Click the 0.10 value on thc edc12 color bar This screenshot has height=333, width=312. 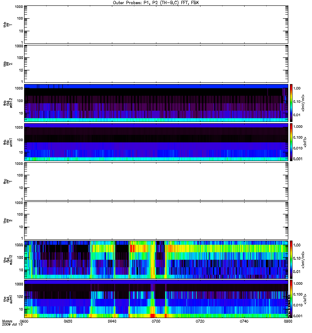pos(297,258)
